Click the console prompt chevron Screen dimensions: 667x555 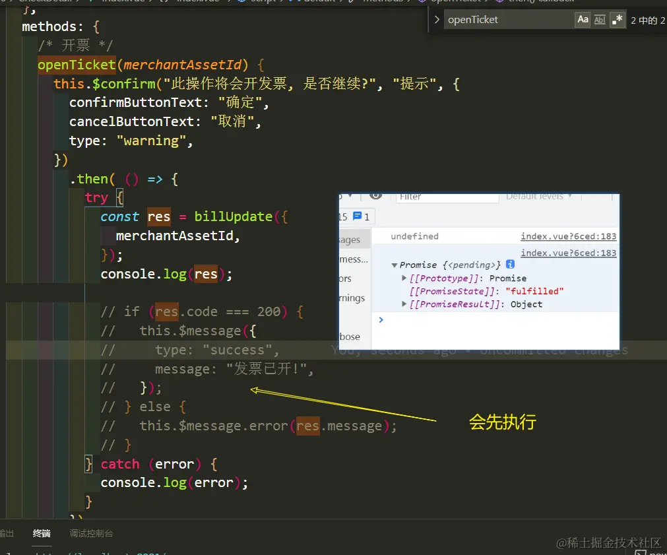(381, 319)
